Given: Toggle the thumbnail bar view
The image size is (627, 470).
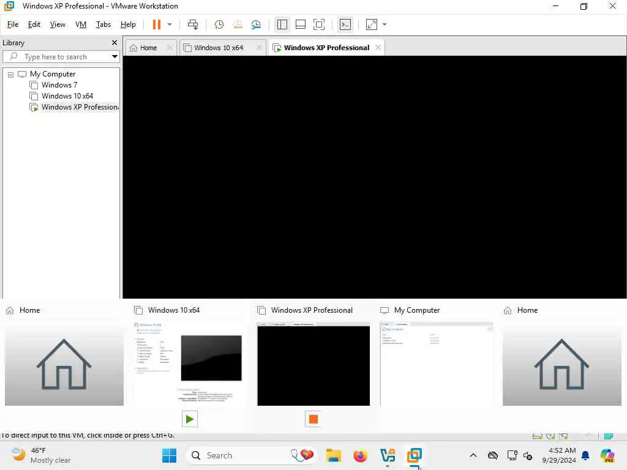Looking at the screenshot, I should (x=300, y=24).
